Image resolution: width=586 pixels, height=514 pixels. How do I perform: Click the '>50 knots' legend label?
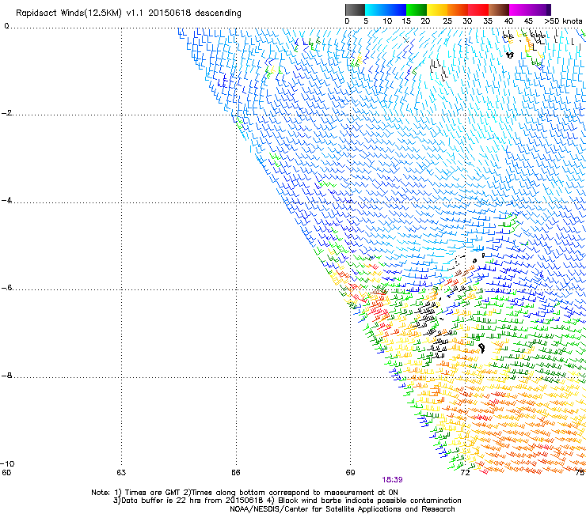pos(564,21)
